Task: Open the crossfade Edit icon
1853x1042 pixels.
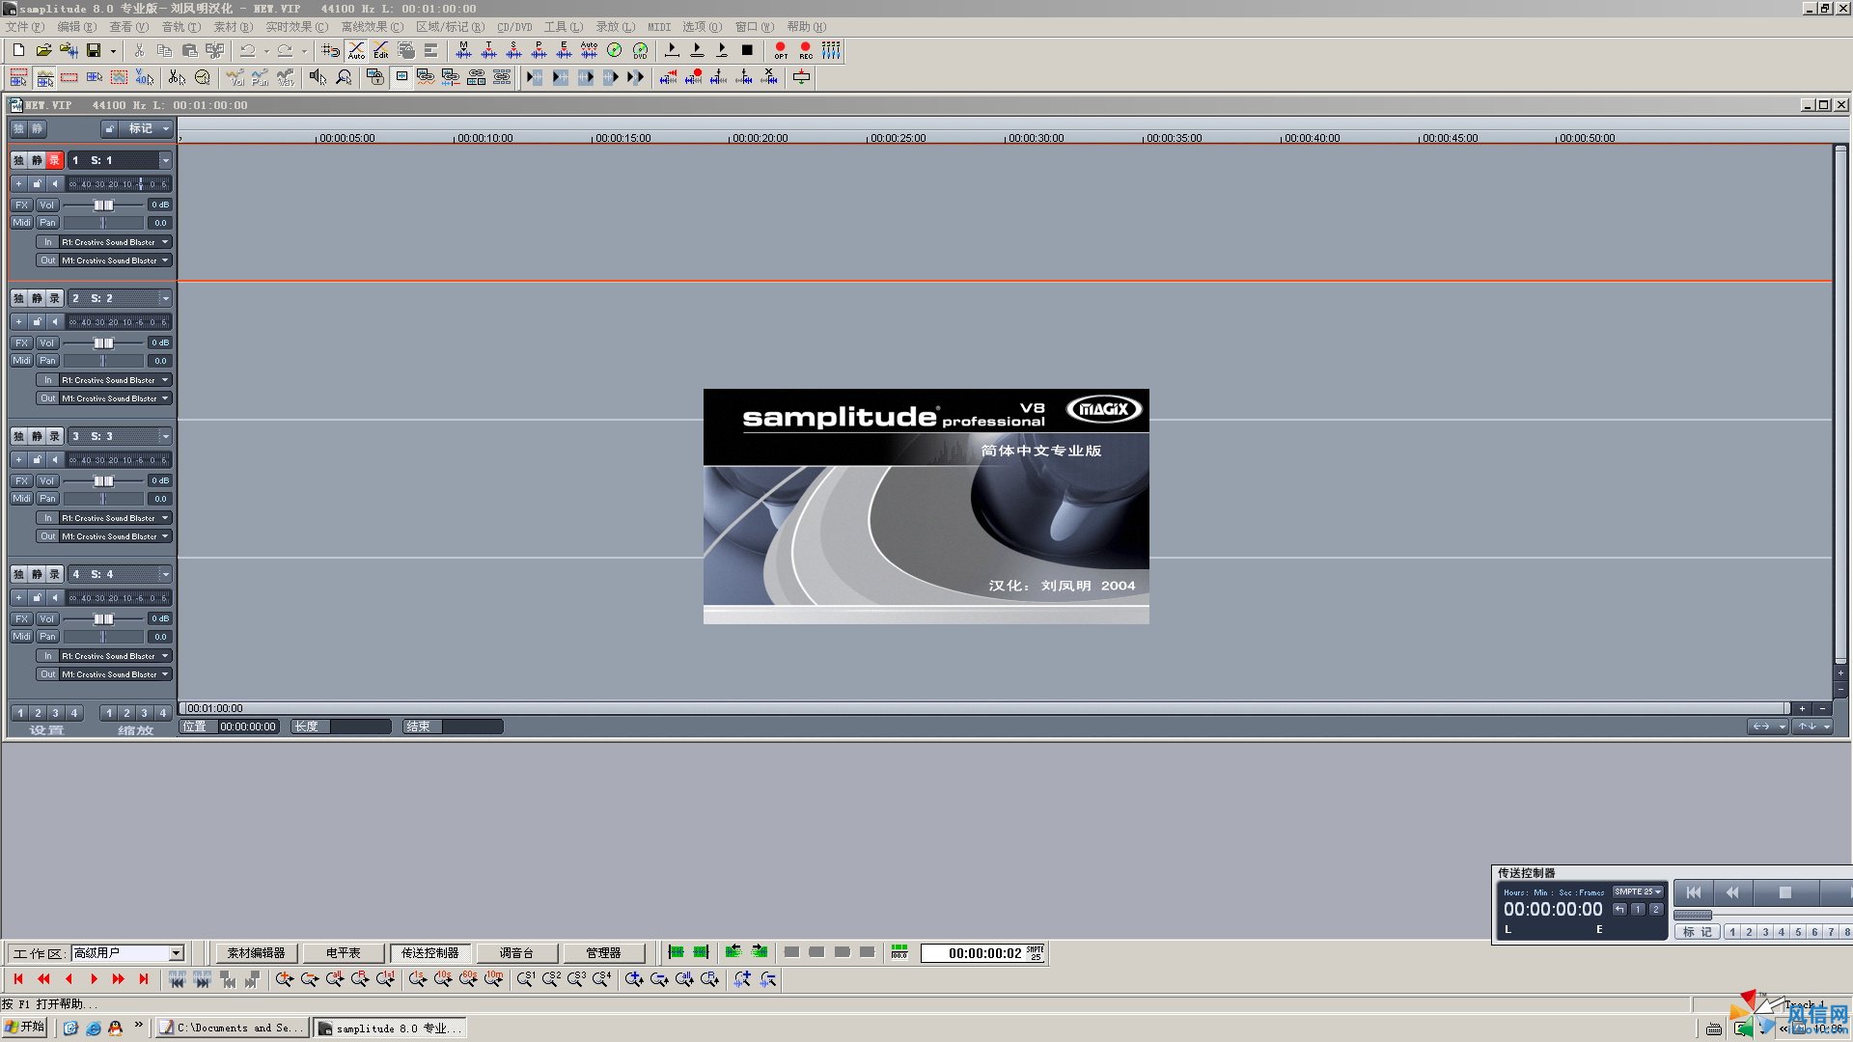Action: pos(381,50)
